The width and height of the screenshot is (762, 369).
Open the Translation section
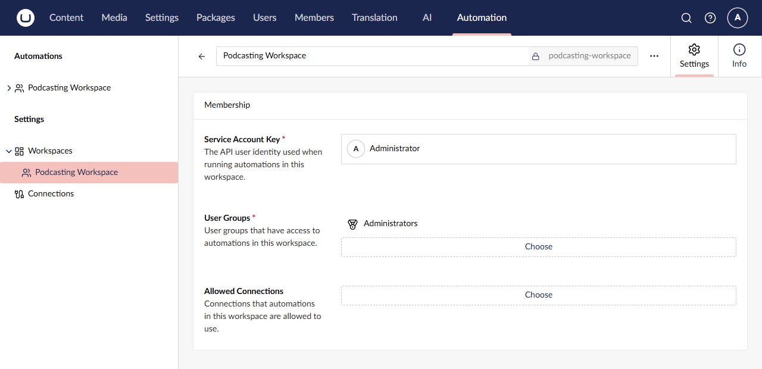374,18
